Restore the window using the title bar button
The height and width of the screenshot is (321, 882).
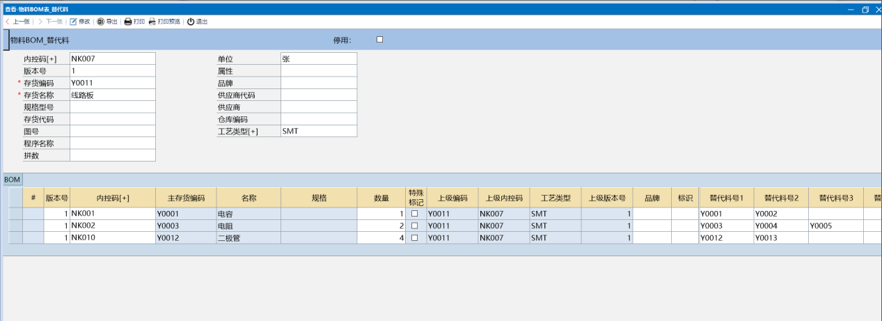click(x=865, y=10)
